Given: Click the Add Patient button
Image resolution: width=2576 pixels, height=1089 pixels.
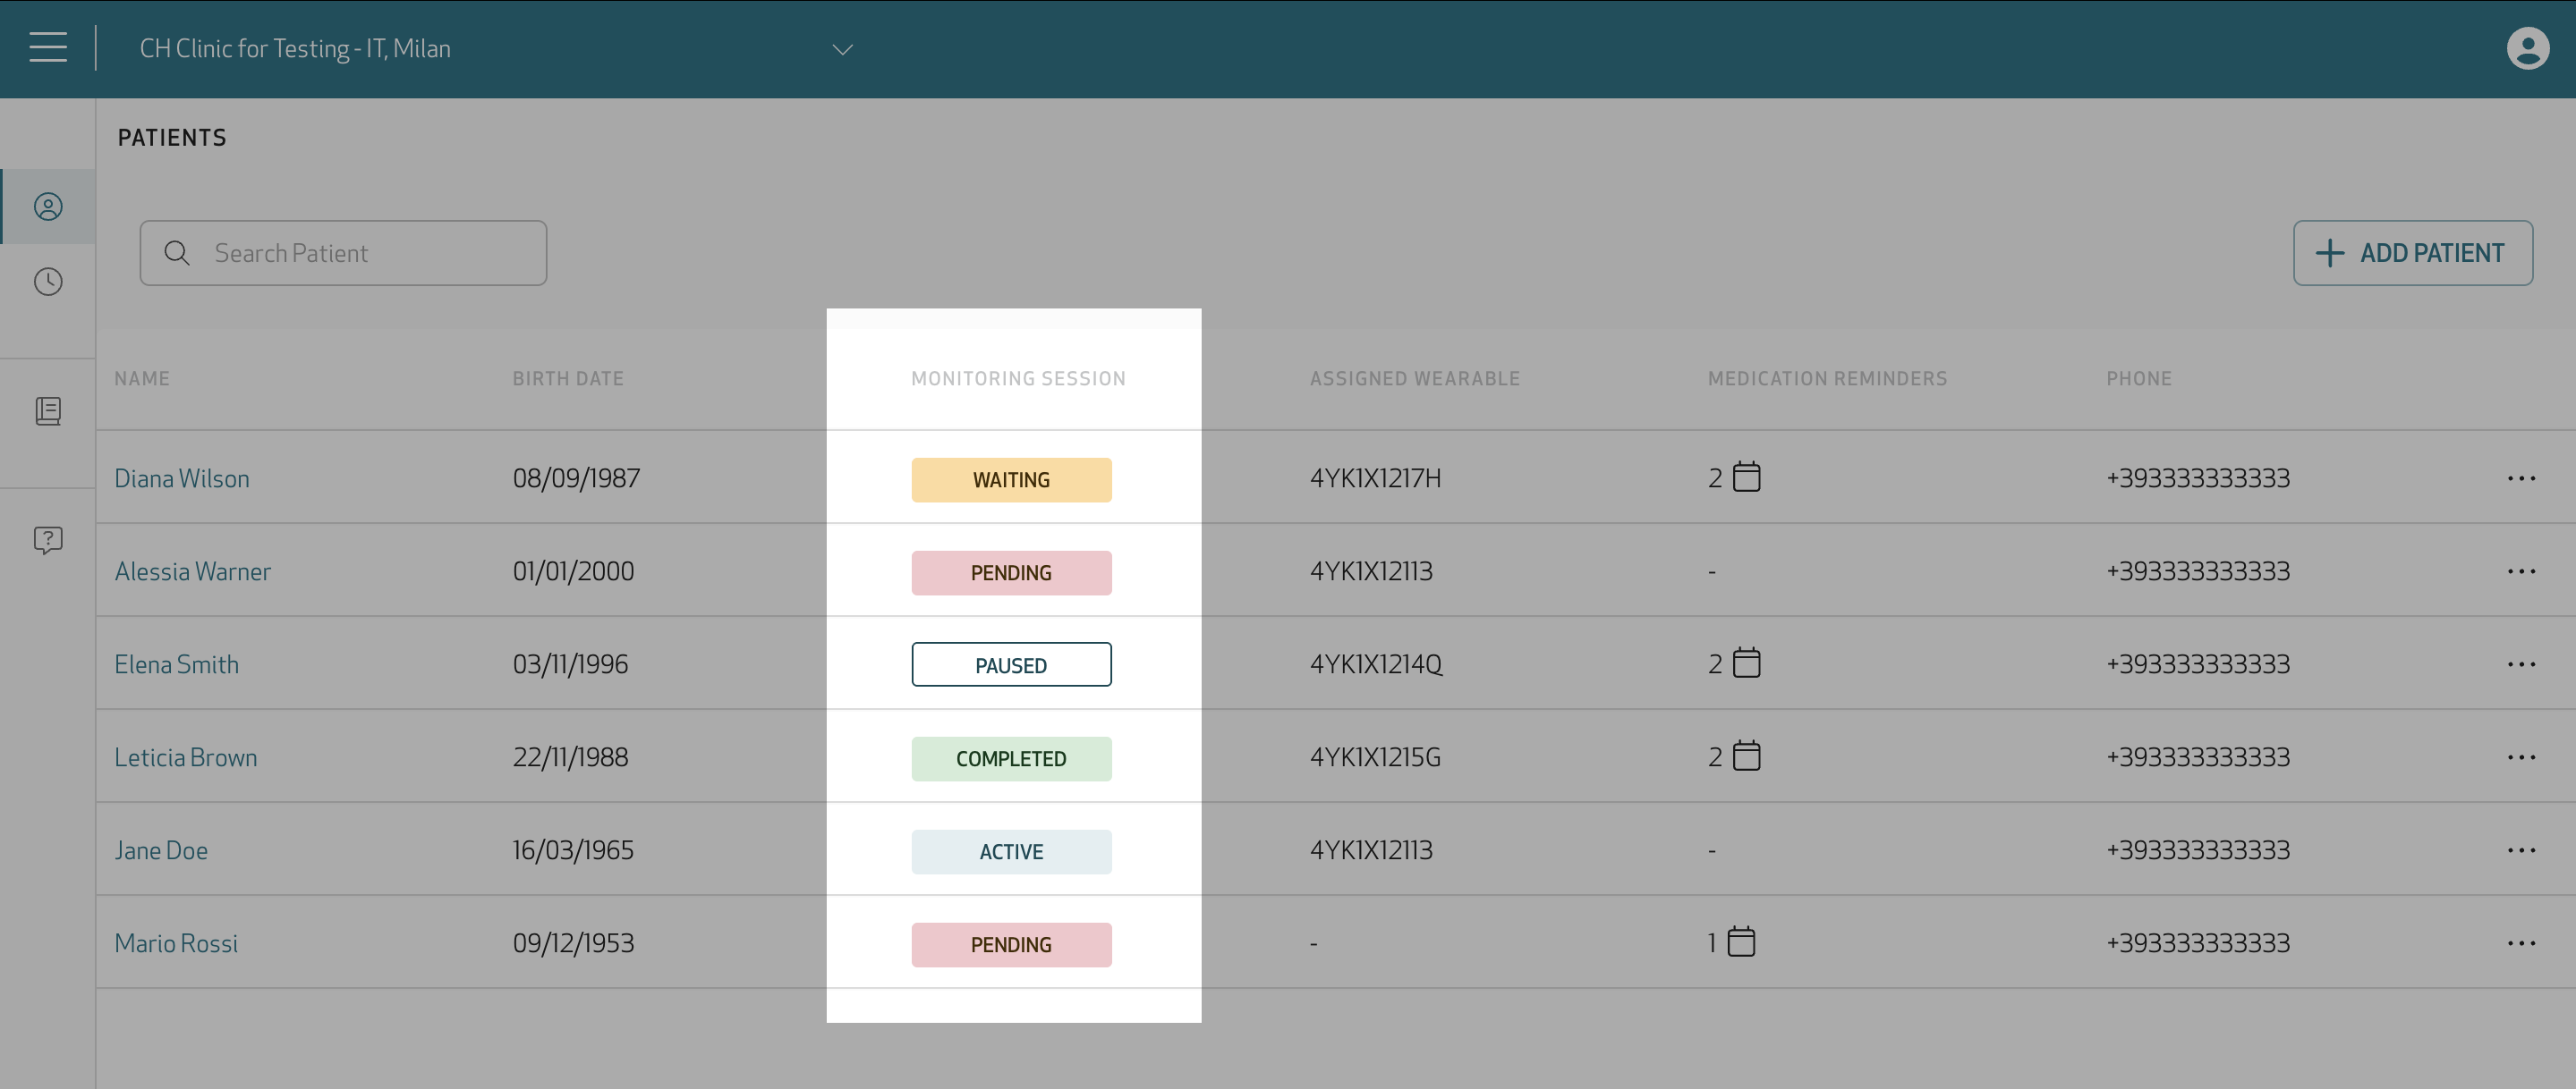Looking at the screenshot, I should 2412,253.
